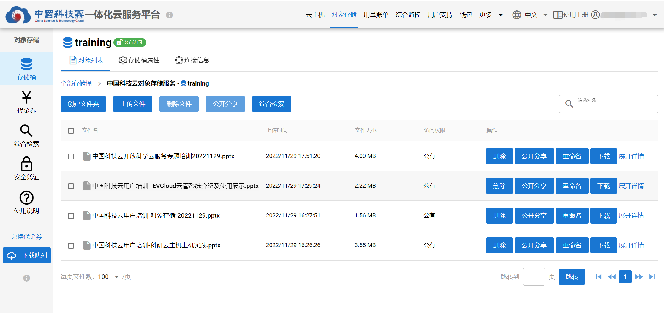Click file icon of 中国科技云开放科学云服务专题培训20221129.pptx

click(x=87, y=156)
